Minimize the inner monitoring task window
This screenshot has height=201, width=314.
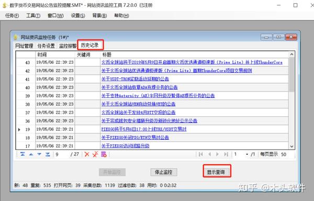pos(266,37)
